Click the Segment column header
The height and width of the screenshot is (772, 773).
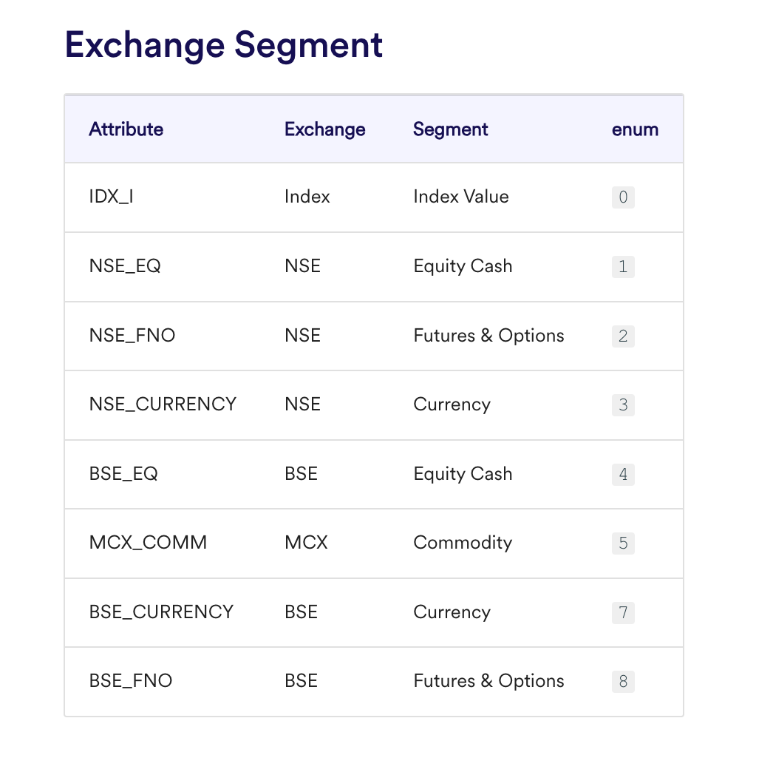click(x=451, y=129)
